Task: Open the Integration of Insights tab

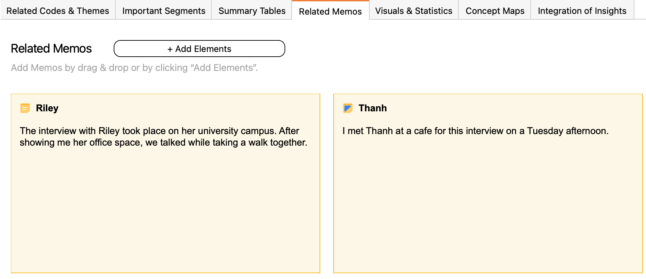Action: pos(582,11)
